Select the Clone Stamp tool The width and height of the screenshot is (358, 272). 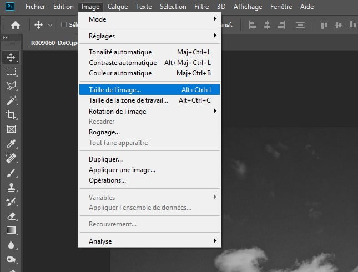click(11, 187)
